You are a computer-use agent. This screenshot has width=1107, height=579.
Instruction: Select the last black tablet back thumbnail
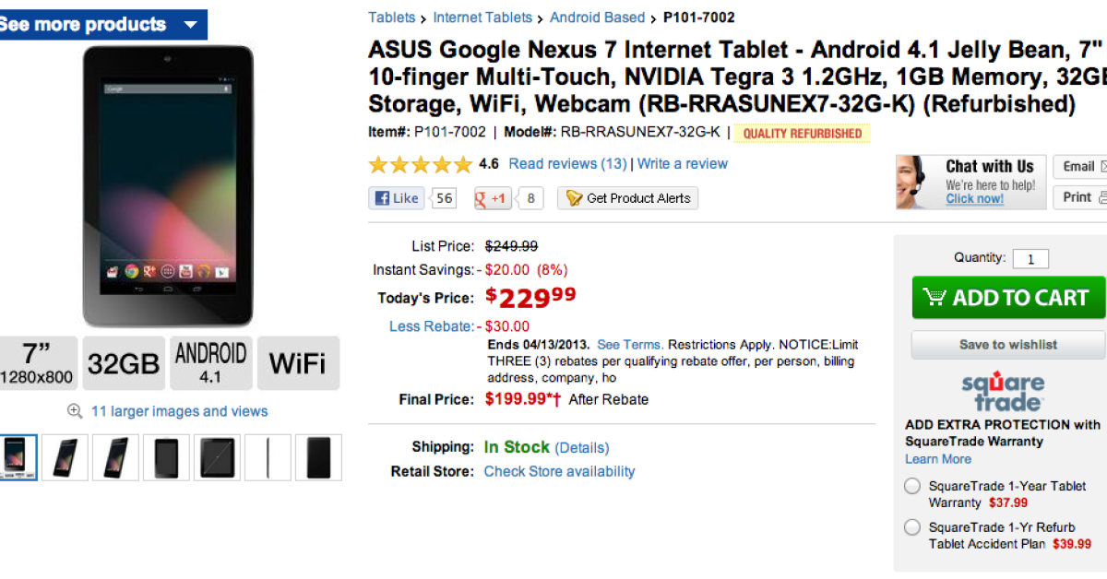pos(318,457)
